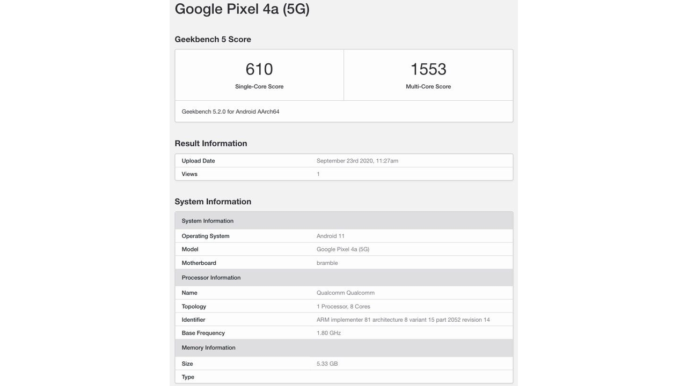Image resolution: width=687 pixels, height=386 pixels.
Task: Click the Upload Date row
Action: coord(344,161)
